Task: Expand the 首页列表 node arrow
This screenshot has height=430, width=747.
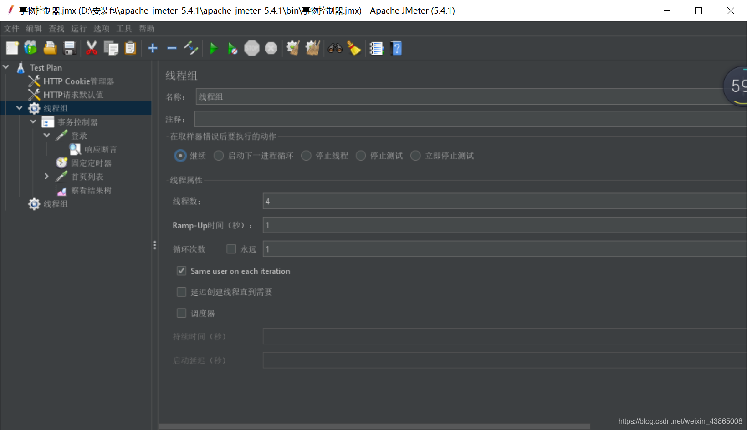Action: tap(46, 177)
